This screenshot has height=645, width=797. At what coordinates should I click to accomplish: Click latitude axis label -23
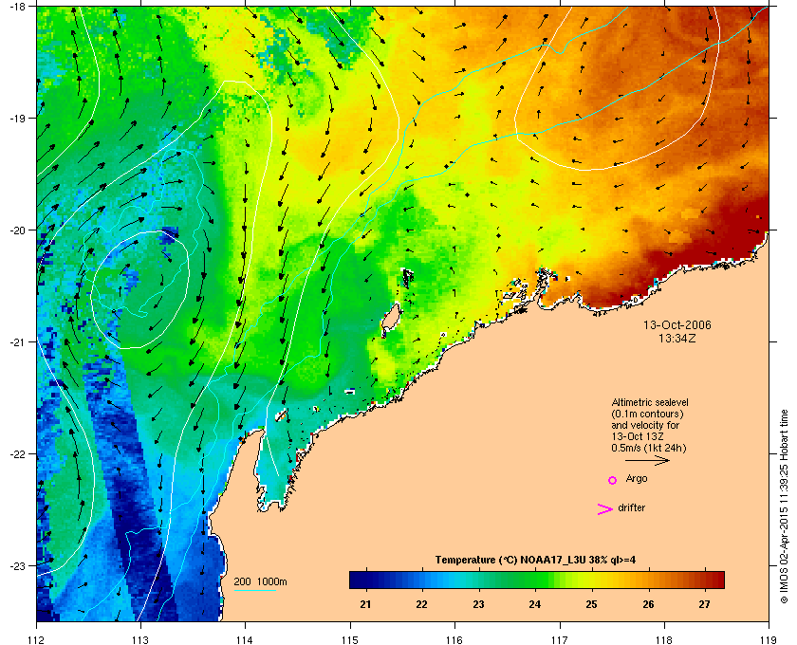(x=16, y=565)
